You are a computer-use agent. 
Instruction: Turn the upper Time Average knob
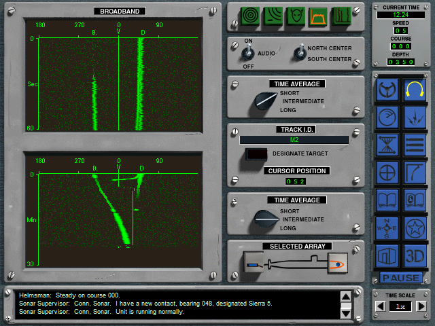[266, 101]
